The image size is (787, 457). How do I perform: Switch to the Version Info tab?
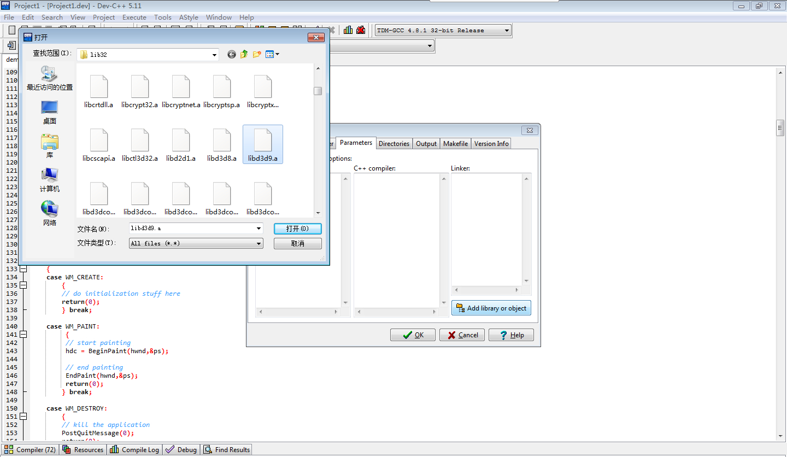(x=491, y=144)
